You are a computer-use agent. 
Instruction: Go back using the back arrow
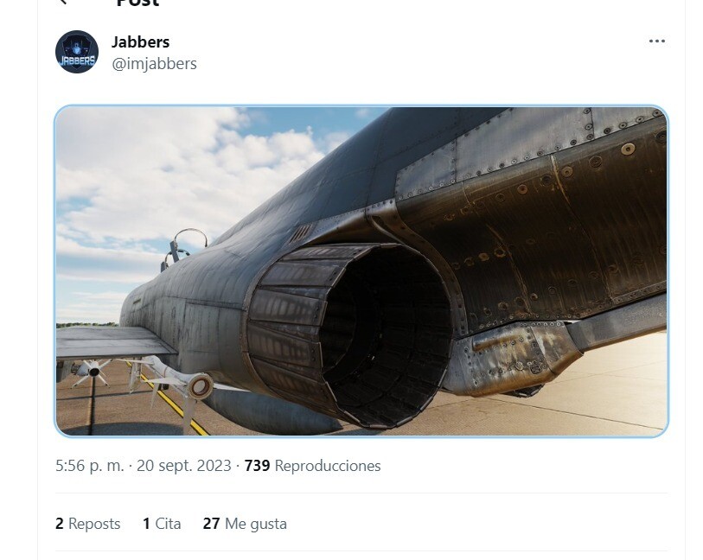click(63, 2)
